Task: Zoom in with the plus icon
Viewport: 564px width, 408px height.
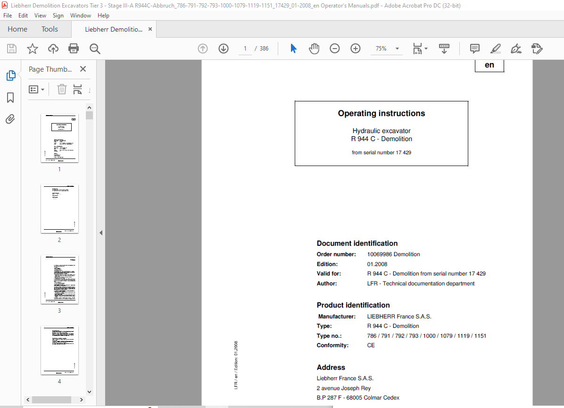Action: 356,49
